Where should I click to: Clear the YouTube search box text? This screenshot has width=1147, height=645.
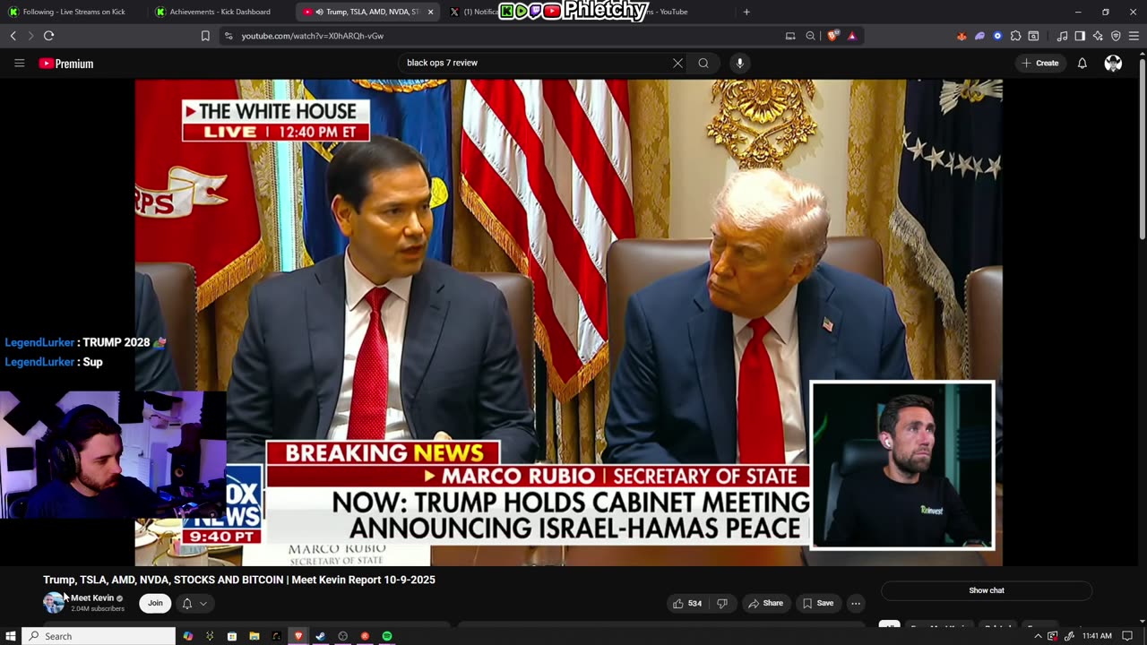677,63
